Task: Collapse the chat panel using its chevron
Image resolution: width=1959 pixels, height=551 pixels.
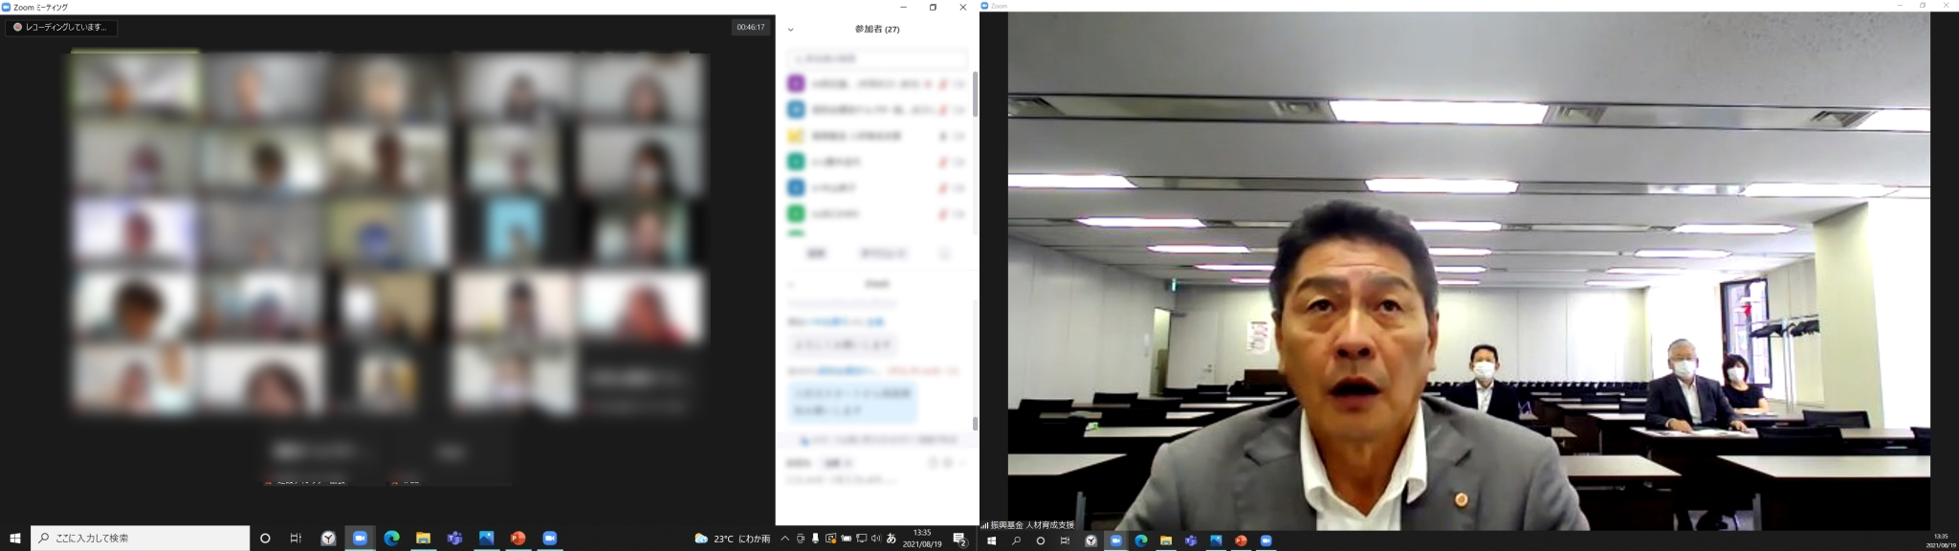Action: 791,284
